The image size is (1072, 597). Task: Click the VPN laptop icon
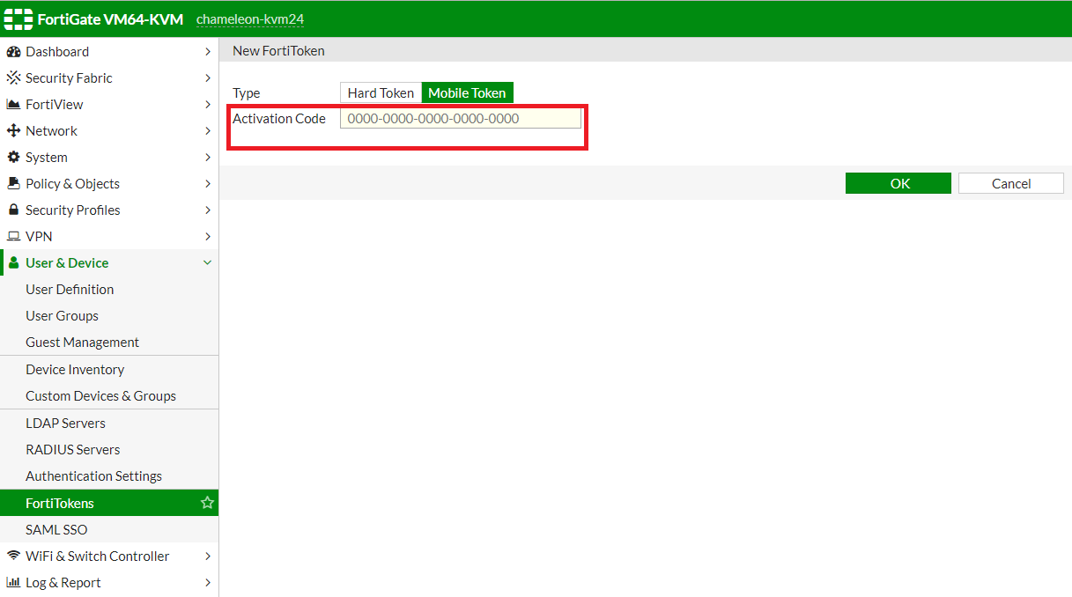[13, 237]
